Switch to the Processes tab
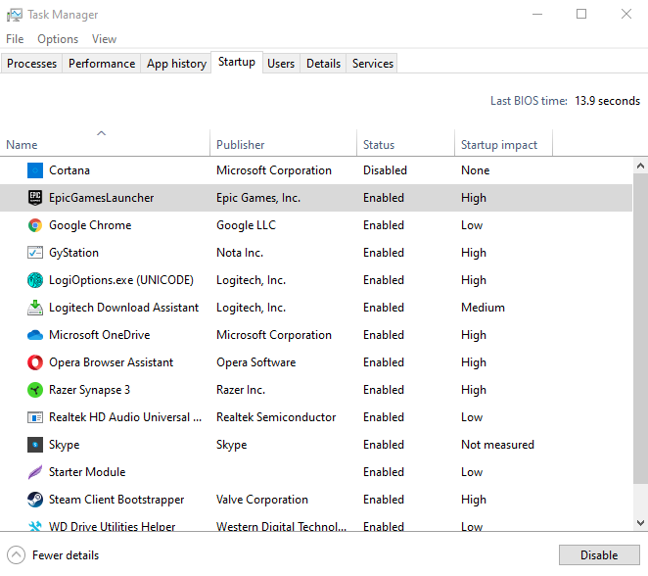The width and height of the screenshot is (648, 576). click(32, 64)
